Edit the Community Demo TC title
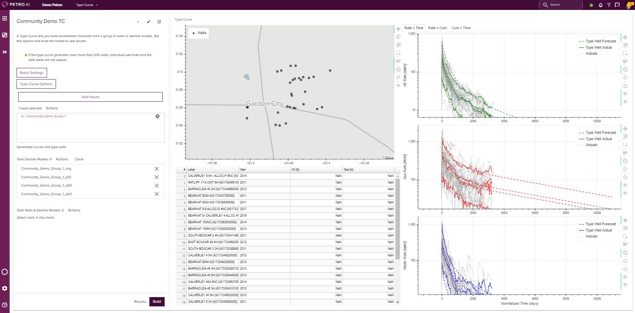The image size is (635, 313). (148, 22)
